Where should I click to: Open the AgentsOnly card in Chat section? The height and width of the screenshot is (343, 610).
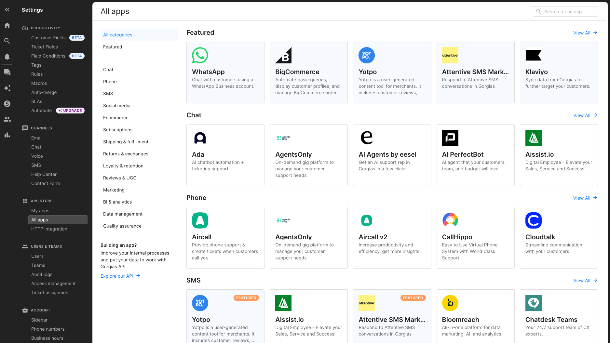(309, 155)
